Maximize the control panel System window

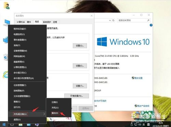pyautogui.click(x=141, y=15)
